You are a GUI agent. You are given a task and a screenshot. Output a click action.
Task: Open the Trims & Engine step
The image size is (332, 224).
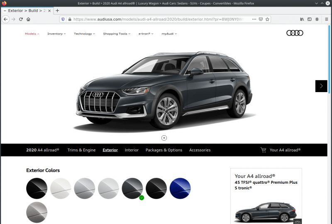click(81, 150)
